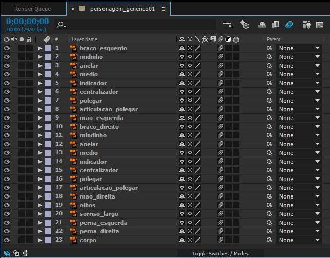Hide the braco_esquerdo layer eye
This screenshot has width=330, height=258.
tap(7, 48)
